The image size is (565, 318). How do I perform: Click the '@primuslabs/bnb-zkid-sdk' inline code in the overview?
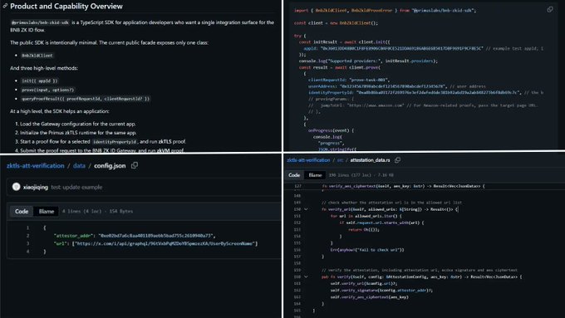pyautogui.click(x=40, y=22)
